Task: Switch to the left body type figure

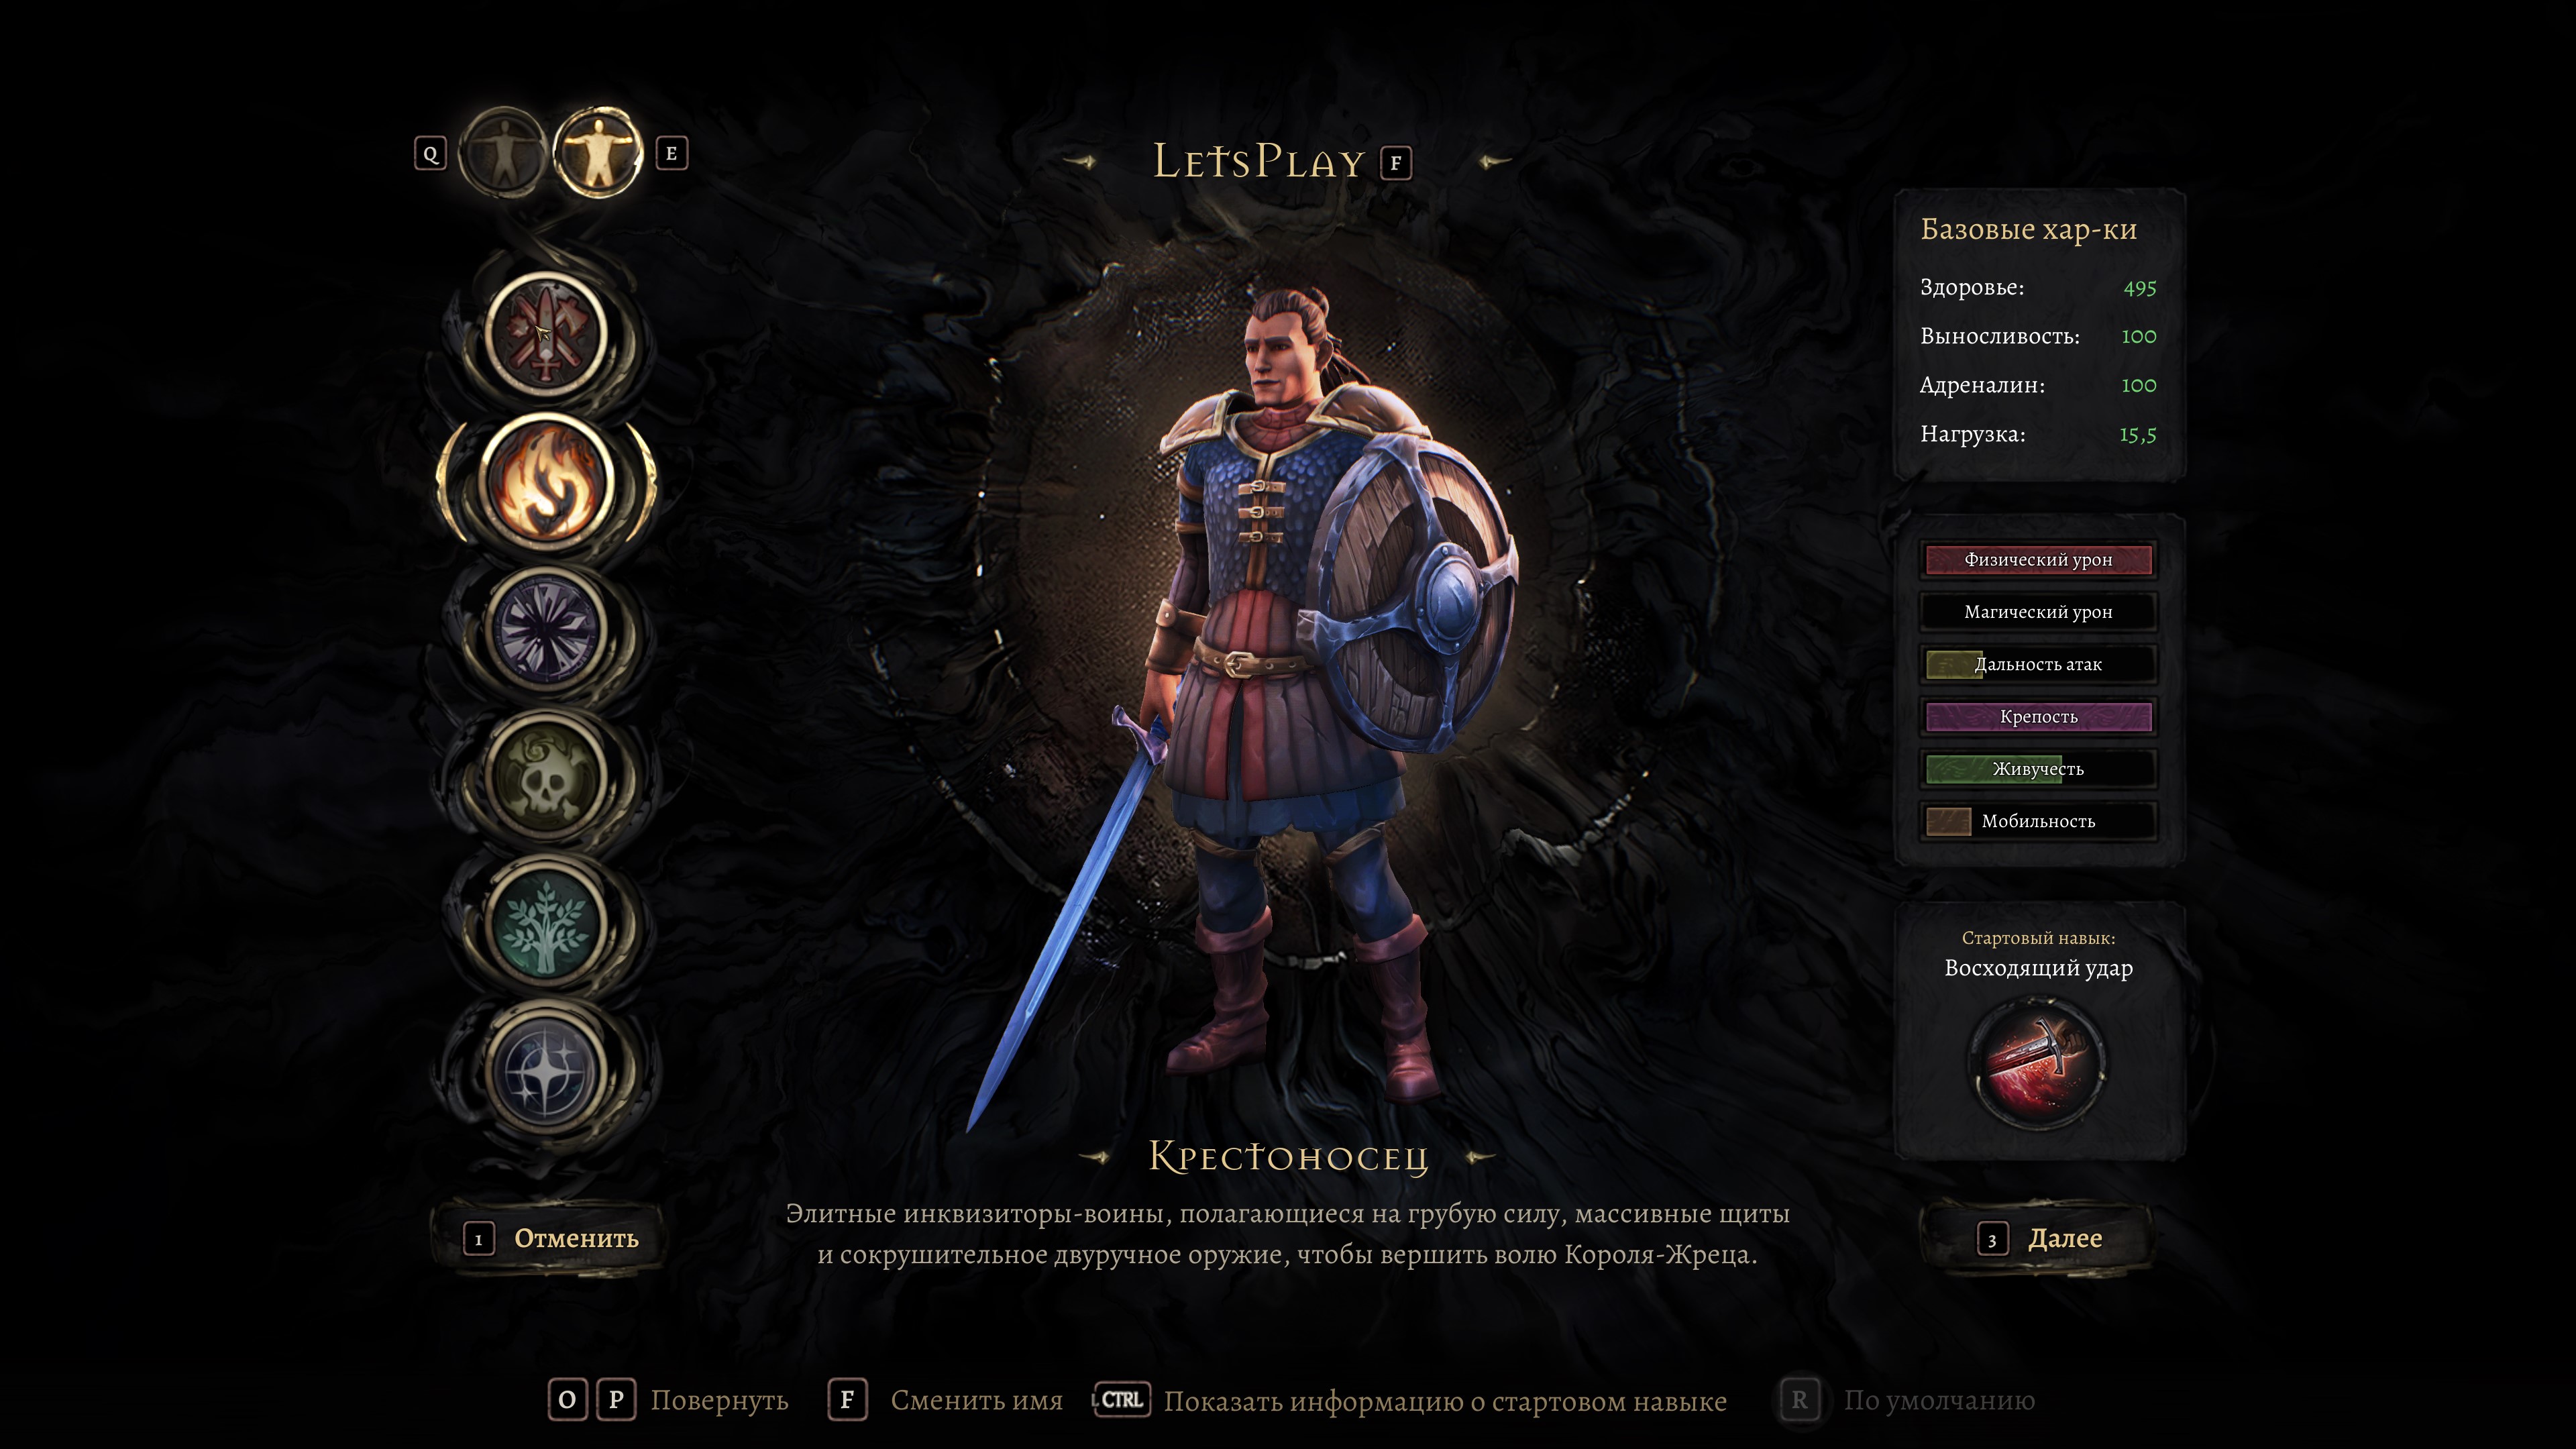Action: (502, 153)
